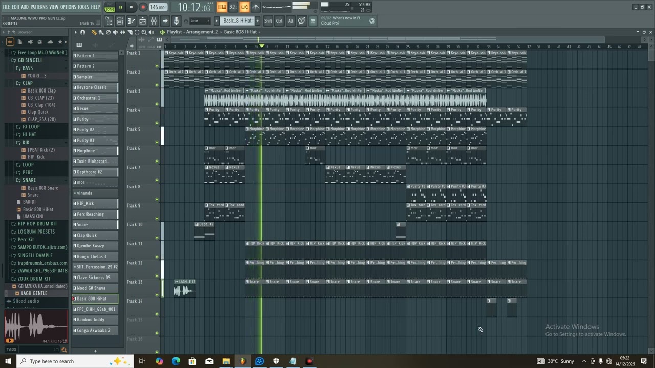The image size is (655, 368).
Task: Open the Basic..8 HiHat pattern selector
Action: coord(238,21)
